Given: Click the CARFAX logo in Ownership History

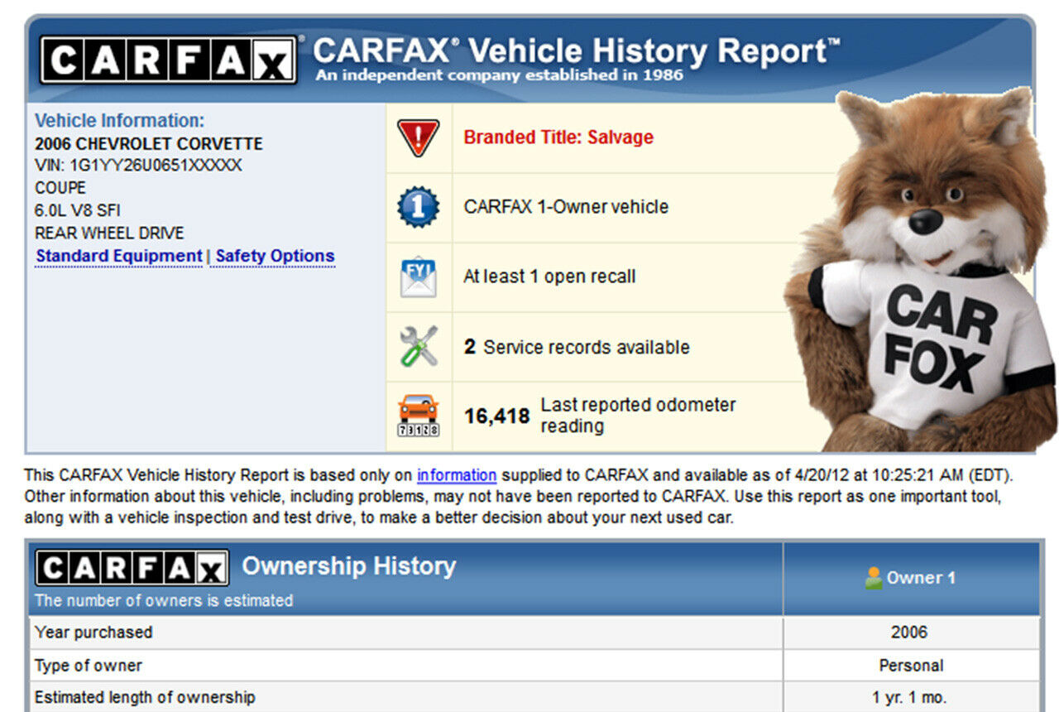Looking at the screenshot, I should point(132,569).
